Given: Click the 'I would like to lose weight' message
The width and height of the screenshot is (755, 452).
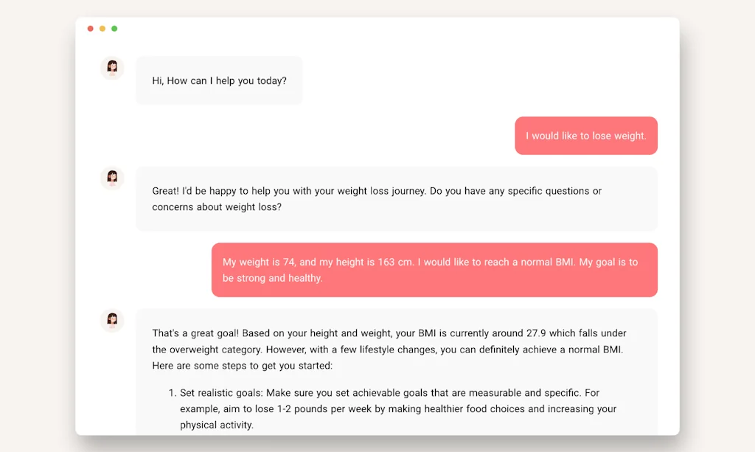Looking at the screenshot, I should tap(585, 136).
